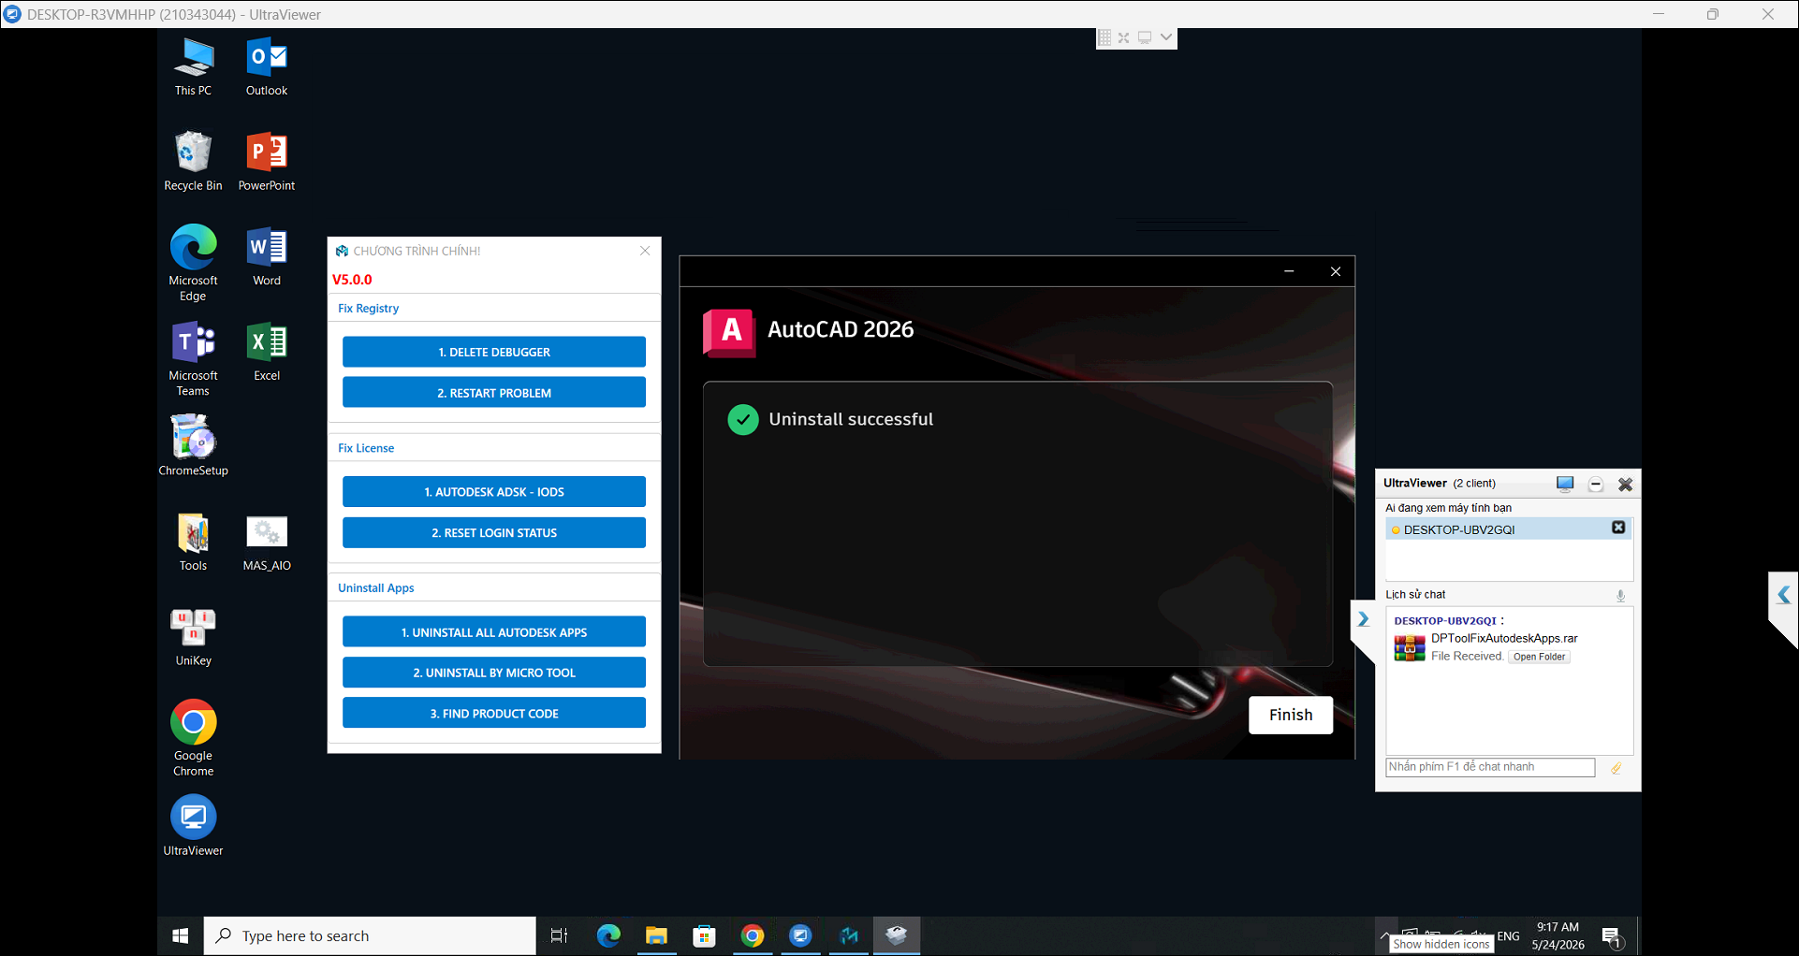
Task: Click Open Folder for the received file
Action: click(1540, 657)
